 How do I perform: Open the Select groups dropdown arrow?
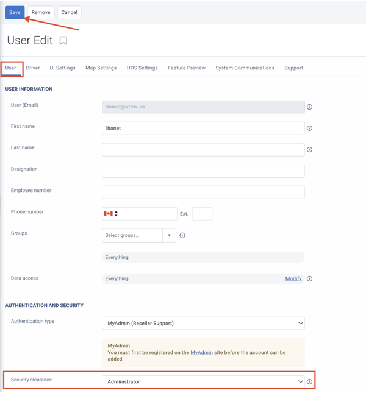[x=170, y=235]
